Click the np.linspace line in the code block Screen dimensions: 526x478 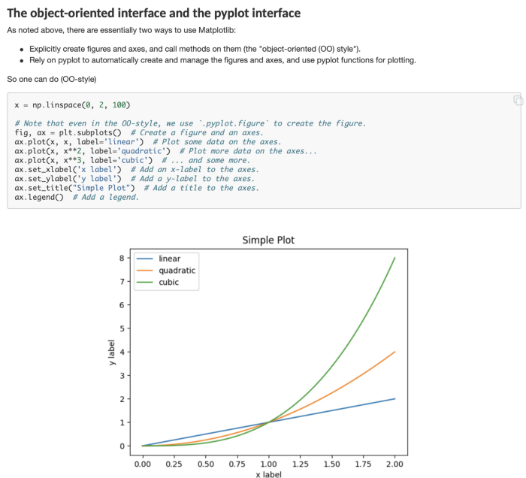[67, 104]
